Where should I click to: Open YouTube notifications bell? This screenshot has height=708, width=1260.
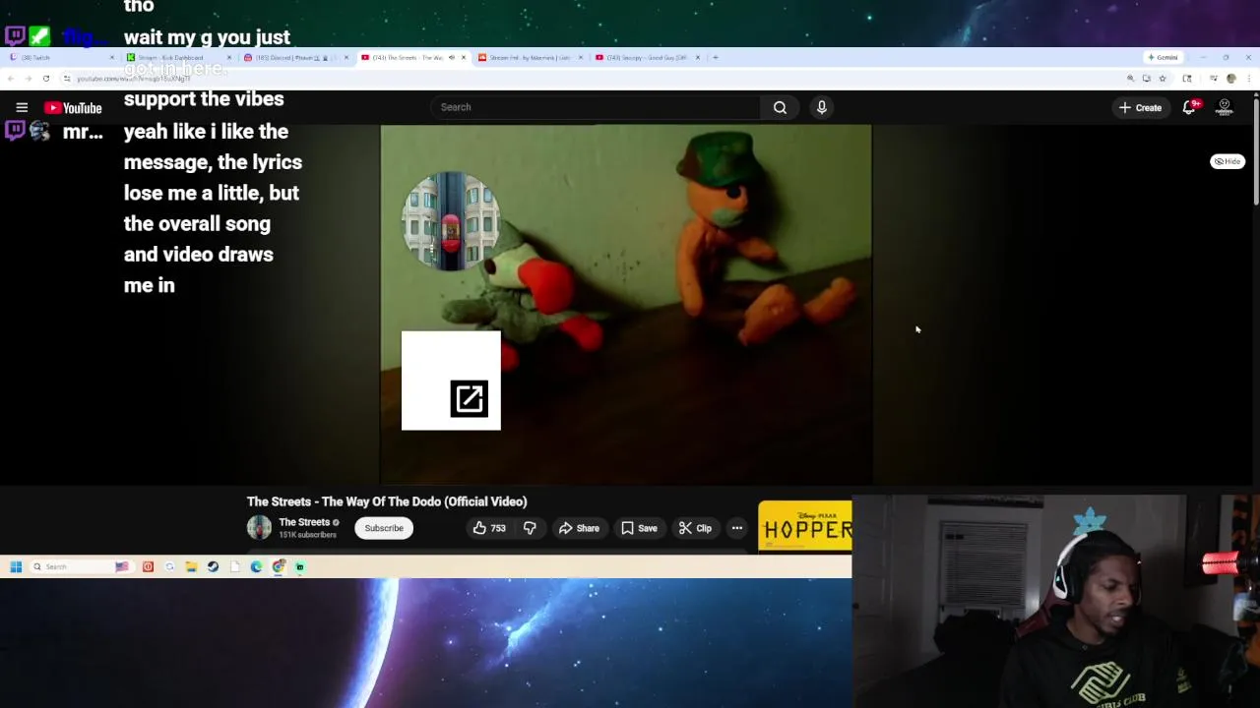(x=1189, y=107)
